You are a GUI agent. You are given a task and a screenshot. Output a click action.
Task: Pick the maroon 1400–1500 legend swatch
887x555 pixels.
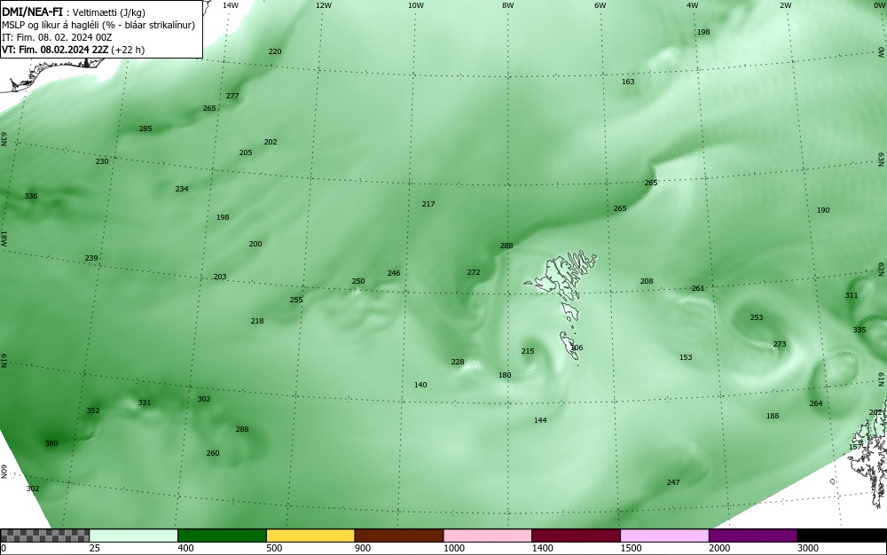tap(576, 535)
